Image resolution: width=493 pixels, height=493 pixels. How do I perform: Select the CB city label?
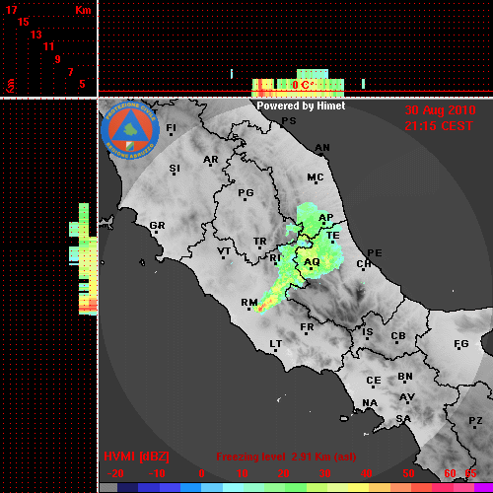[x=398, y=336]
